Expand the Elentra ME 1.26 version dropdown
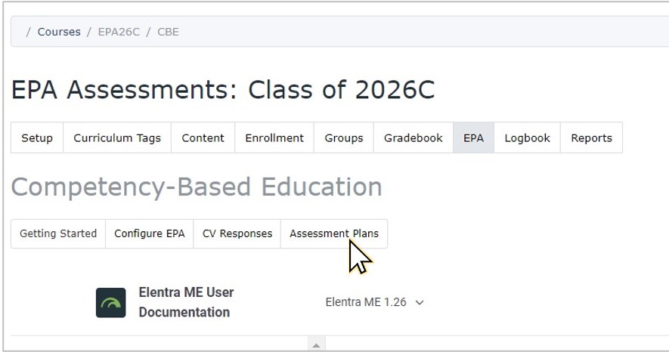The width and height of the screenshot is (669, 352). point(375,302)
